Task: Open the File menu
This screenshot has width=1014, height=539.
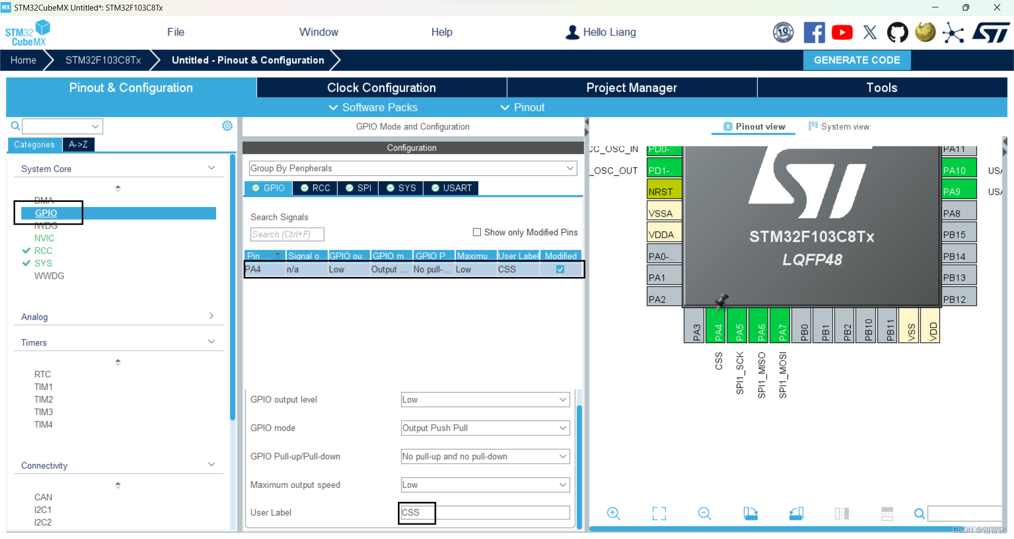Action: point(175,32)
